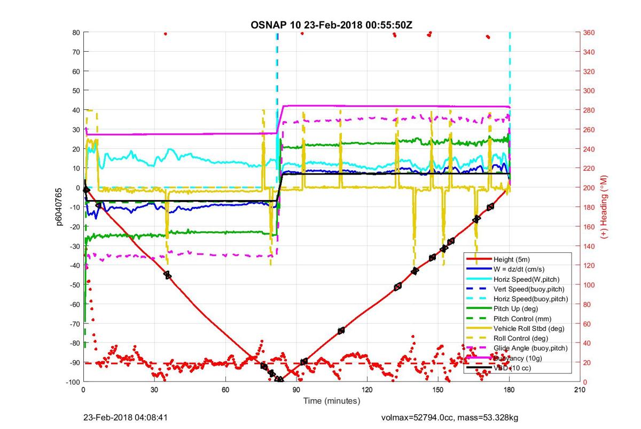Viewport: 641px width, 429px height.
Task: Click the x-axis tick label "90"
Action: (x=296, y=390)
